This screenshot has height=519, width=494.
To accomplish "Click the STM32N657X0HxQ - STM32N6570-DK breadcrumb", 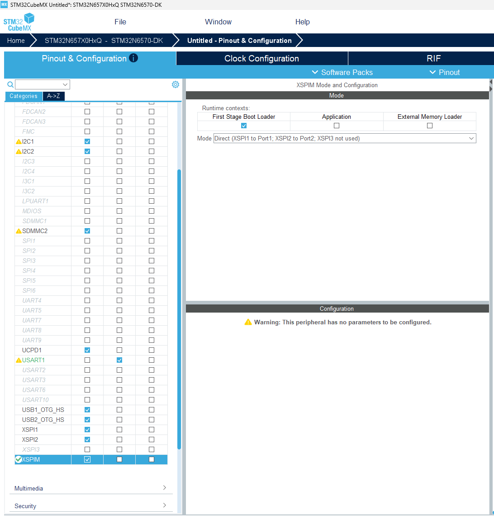I will (104, 40).
